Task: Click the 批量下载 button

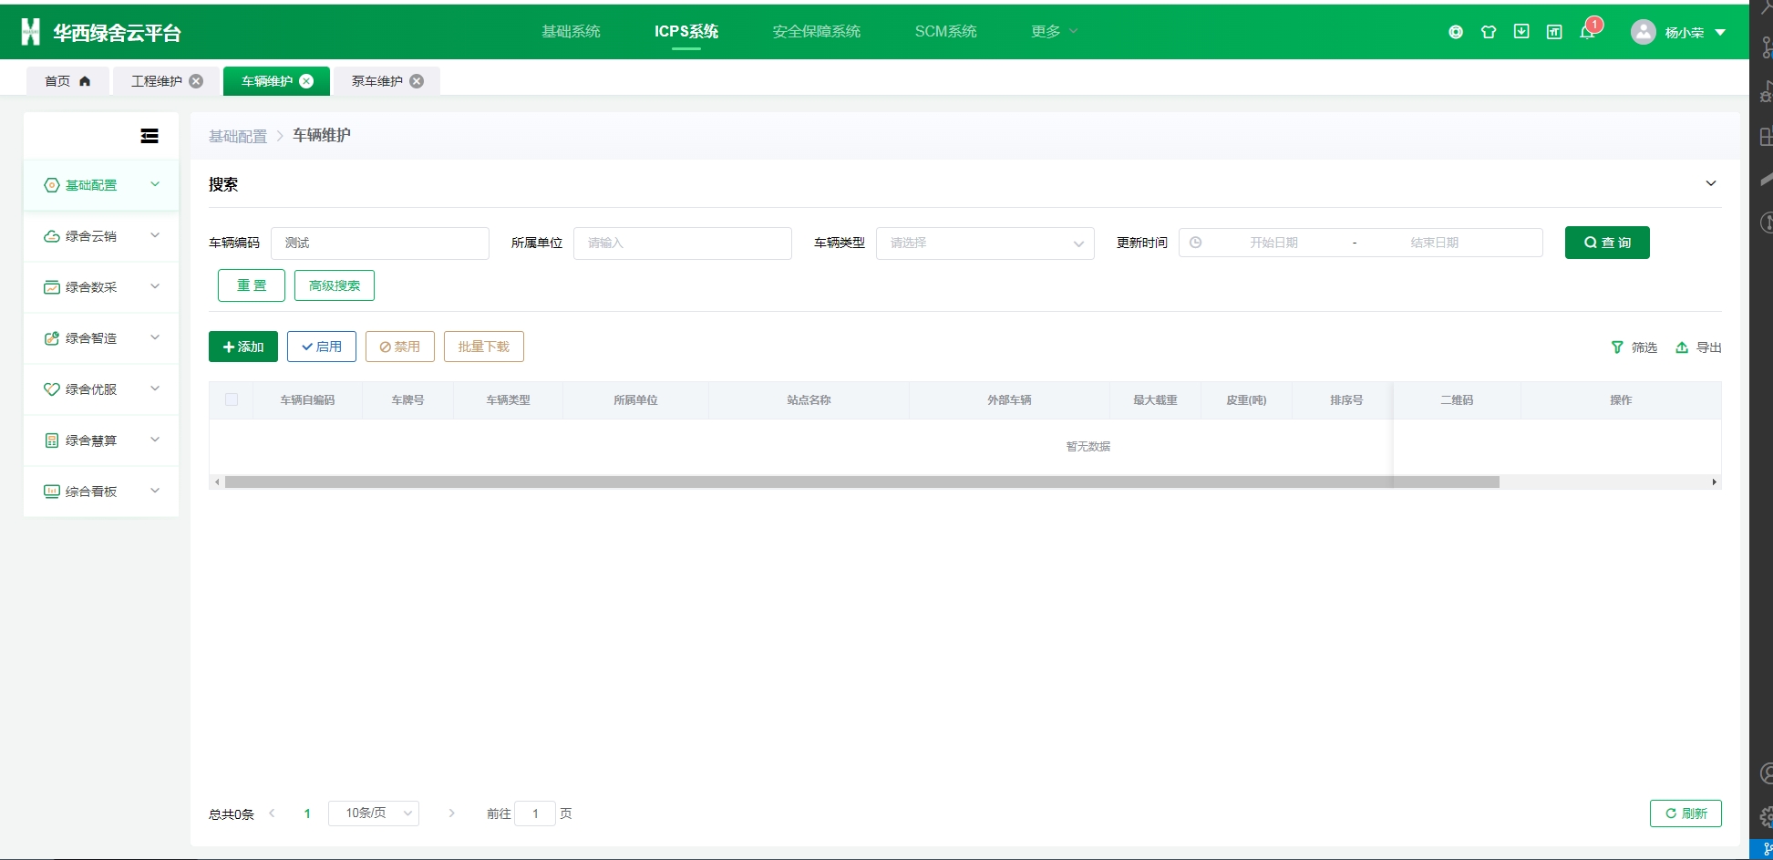Action: tap(484, 347)
